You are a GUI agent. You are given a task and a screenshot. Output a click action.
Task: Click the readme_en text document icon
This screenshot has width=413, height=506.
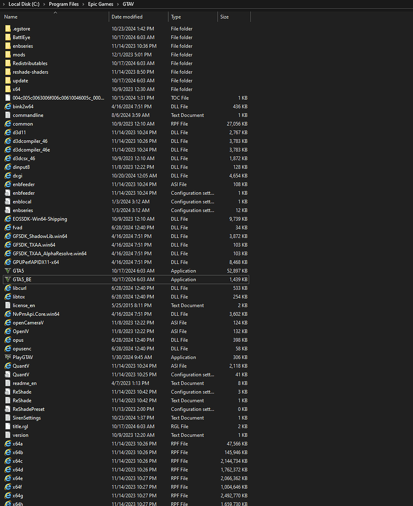pyautogui.click(x=8, y=383)
